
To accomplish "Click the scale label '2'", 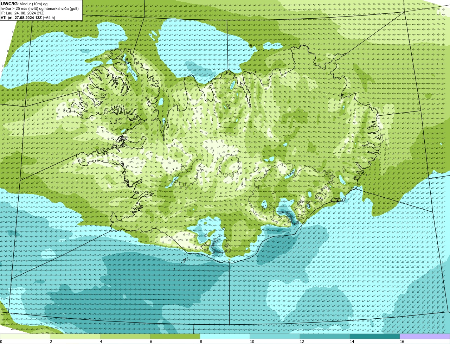I will point(51,342).
